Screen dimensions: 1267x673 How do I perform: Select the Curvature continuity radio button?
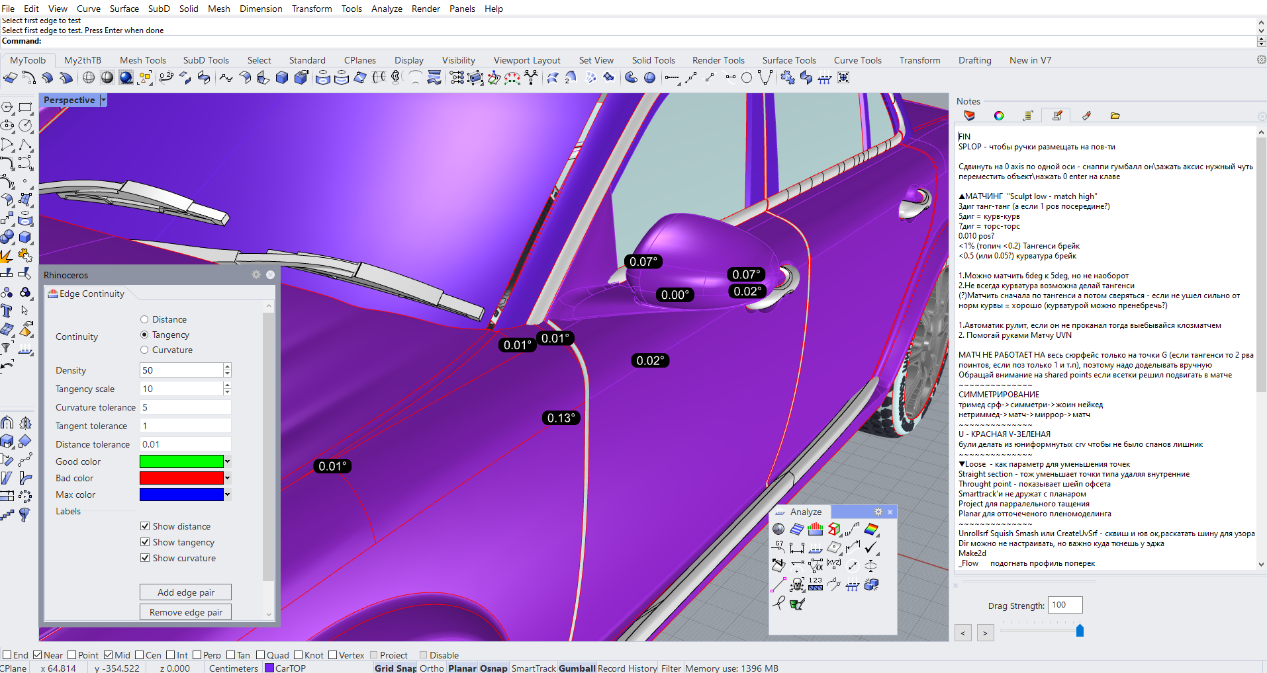tap(144, 350)
